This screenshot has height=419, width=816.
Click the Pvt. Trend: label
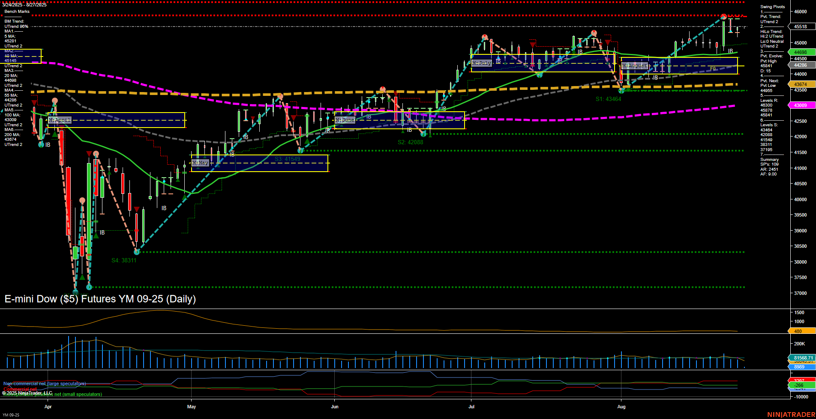(771, 17)
